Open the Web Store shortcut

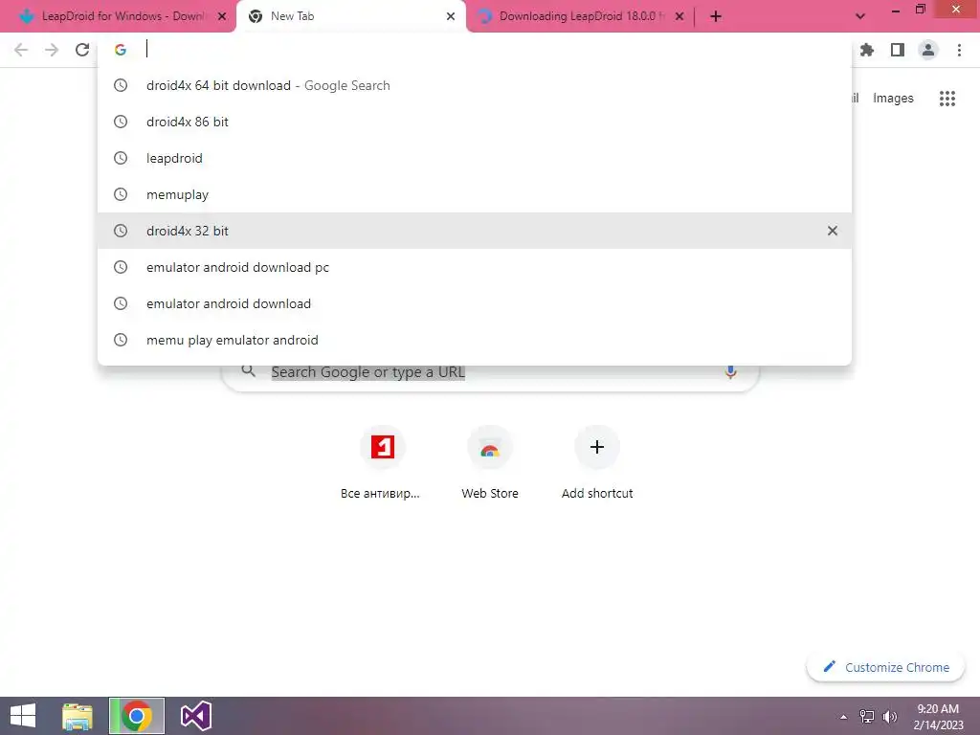pyautogui.click(x=490, y=463)
